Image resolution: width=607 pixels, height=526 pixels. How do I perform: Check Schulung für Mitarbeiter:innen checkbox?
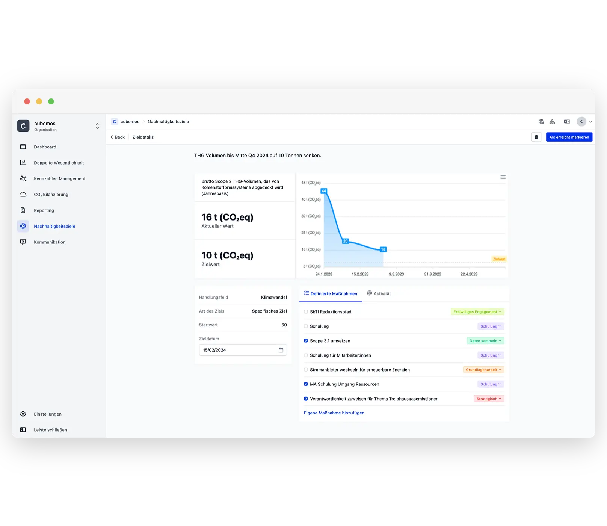click(x=306, y=355)
